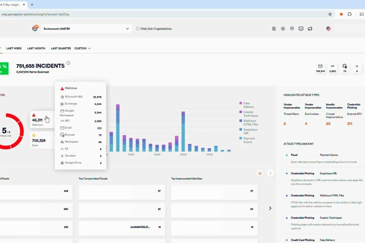Select the S3 channel showing 6
This screenshot has height=243, width=365.
(x=357, y=68)
